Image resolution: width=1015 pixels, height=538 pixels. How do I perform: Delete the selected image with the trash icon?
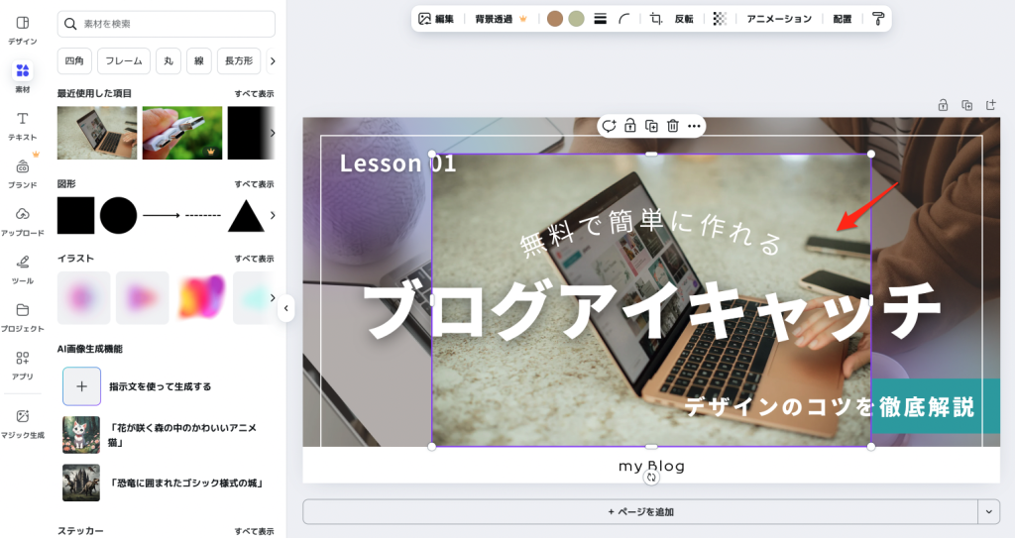673,126
